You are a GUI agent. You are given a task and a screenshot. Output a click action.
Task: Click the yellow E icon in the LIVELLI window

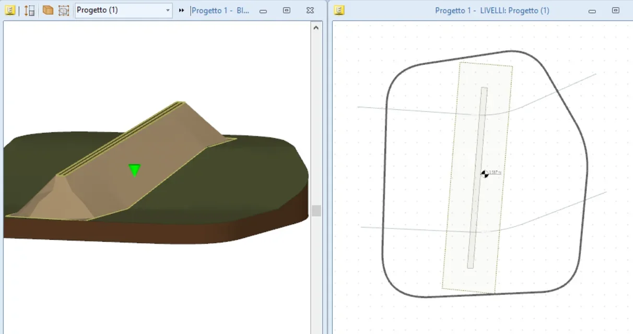(339, 10)
